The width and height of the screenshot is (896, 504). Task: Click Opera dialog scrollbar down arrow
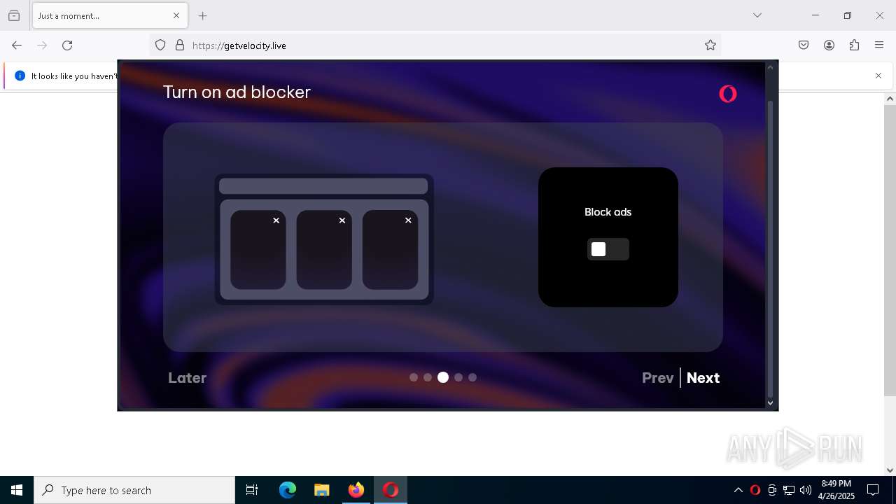pyautogui.click(x=770, y=402)
